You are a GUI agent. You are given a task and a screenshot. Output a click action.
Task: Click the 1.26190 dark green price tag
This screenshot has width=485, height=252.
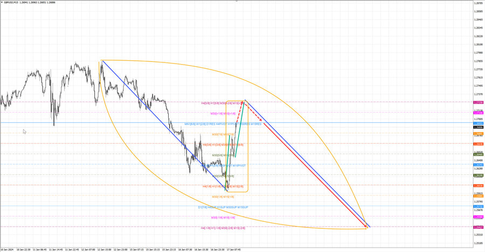click(x=478, y=176)
